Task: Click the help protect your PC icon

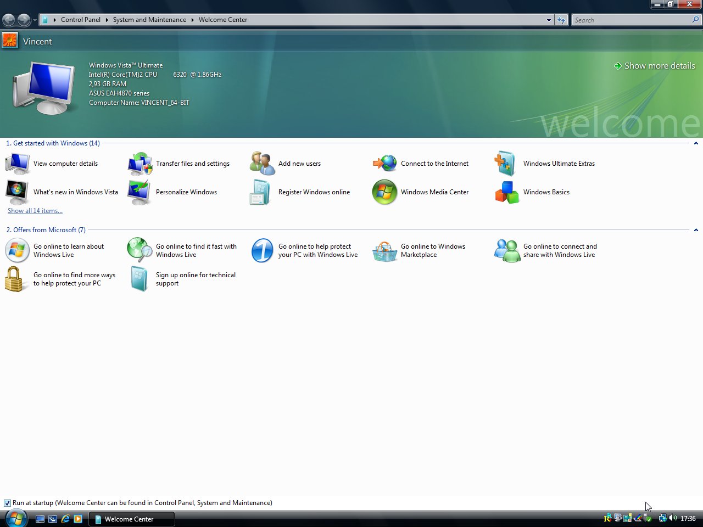Action: tap(262, 250)
